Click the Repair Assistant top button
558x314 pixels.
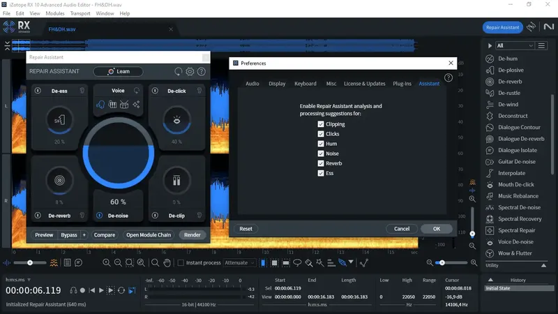tap(502, 27)
